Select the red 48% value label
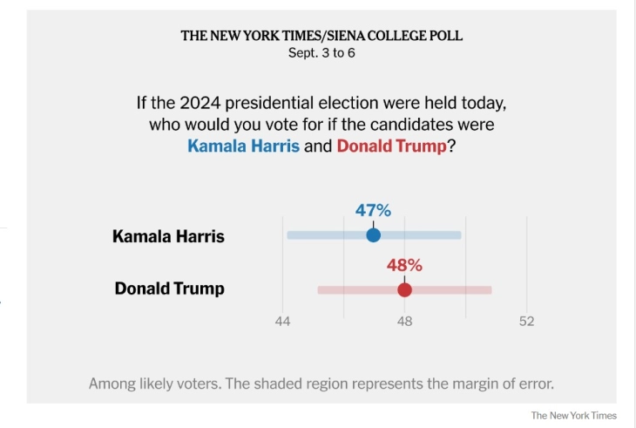 click(x=404, y=264)
